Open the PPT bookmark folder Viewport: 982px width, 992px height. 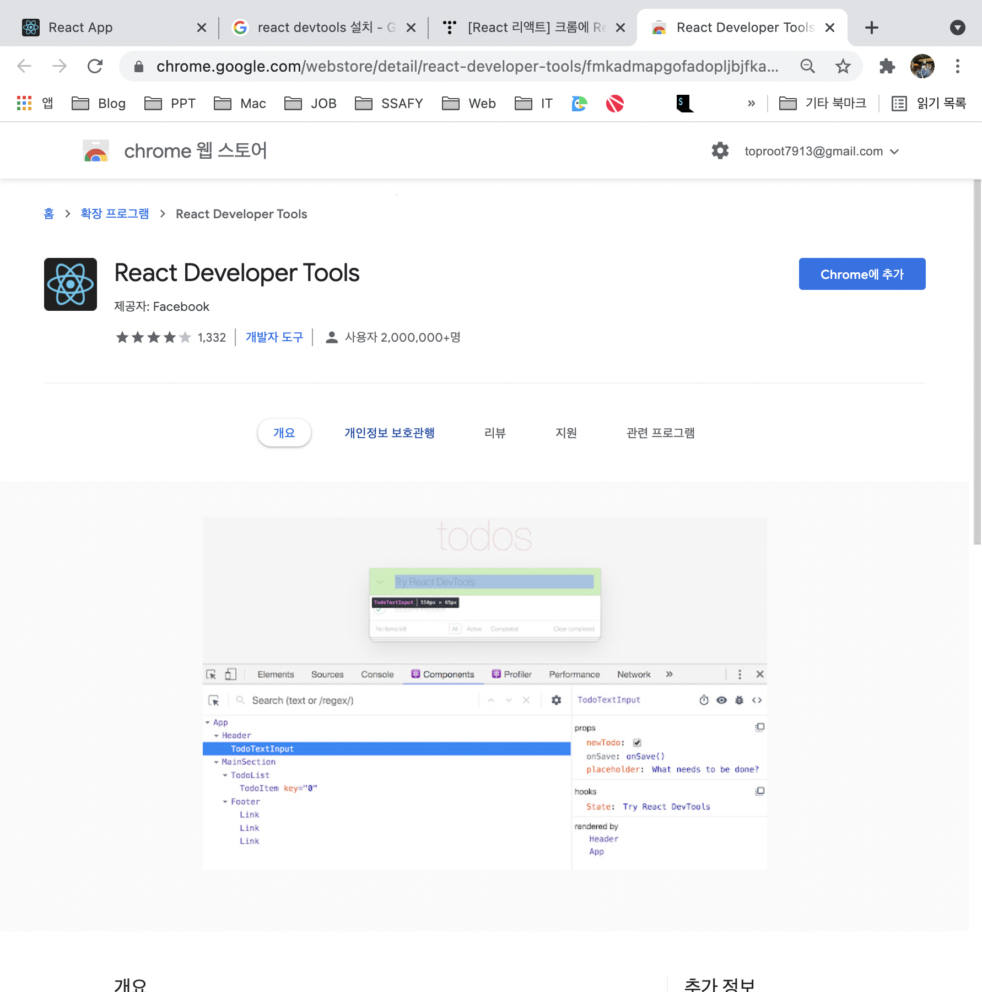click(170, 103)
